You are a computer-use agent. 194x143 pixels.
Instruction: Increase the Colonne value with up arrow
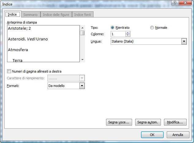coord(128,33)
